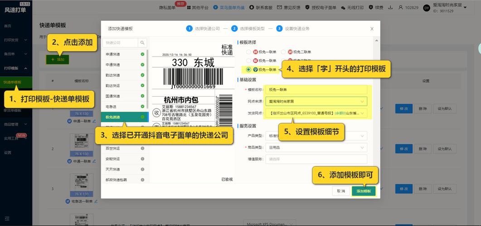Open the 商品类型 dropdown
Viewport: 481px width, 226px height.
click(x=316, y=147)
